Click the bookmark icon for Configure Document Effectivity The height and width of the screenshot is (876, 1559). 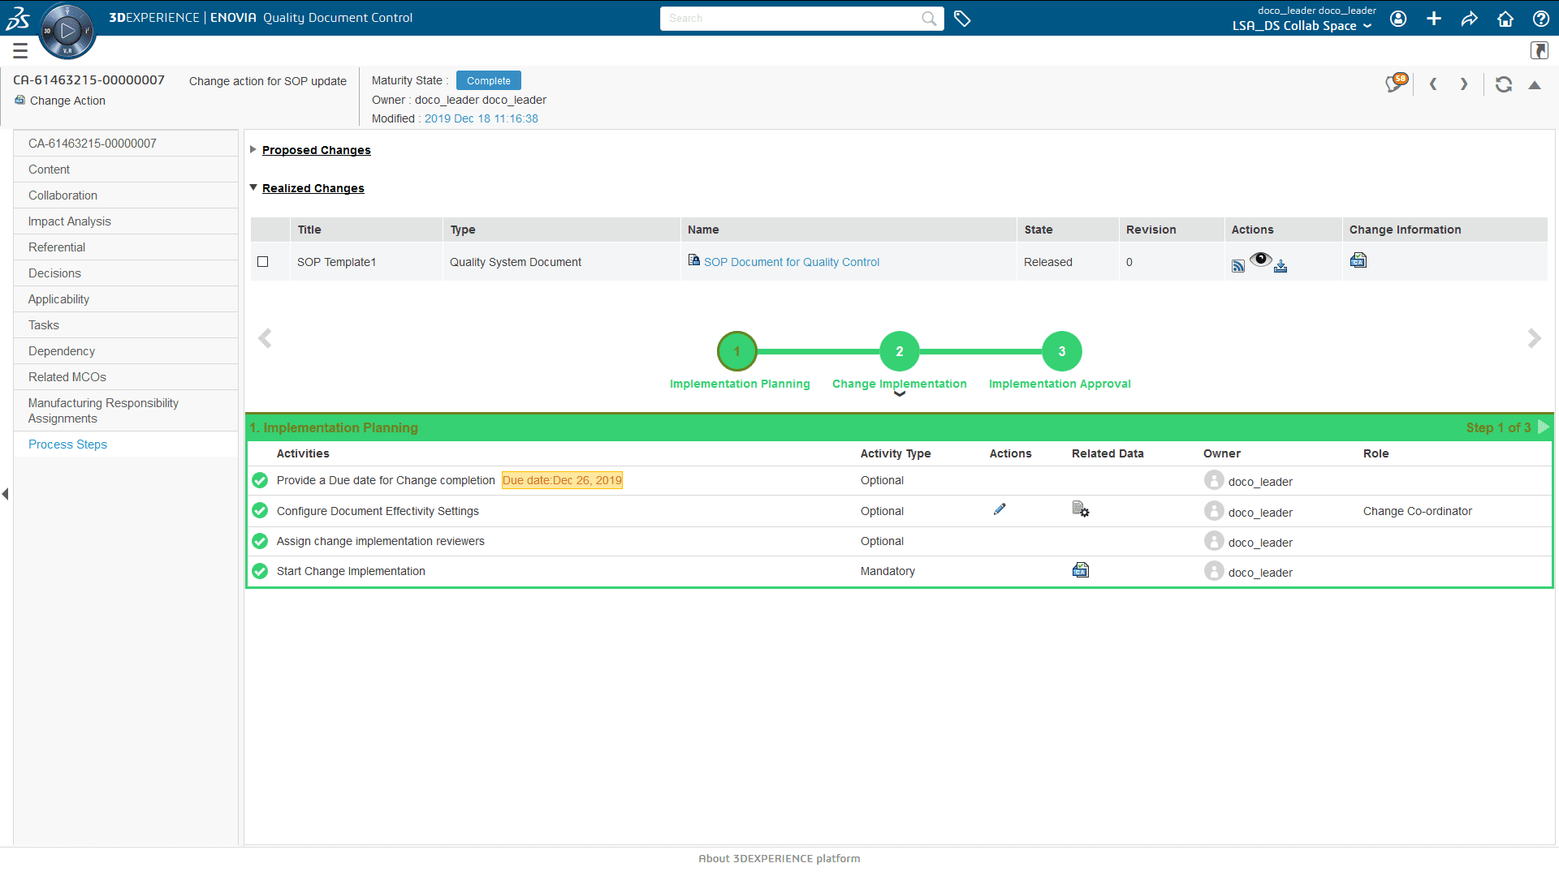(x=1081, y=510)
